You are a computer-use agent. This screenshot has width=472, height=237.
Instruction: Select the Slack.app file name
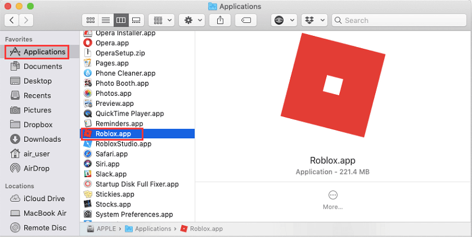click(111, 174)
